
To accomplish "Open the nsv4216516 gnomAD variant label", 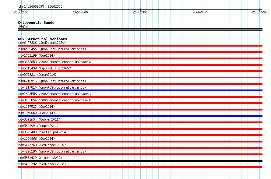I will (x=52, y=81).
